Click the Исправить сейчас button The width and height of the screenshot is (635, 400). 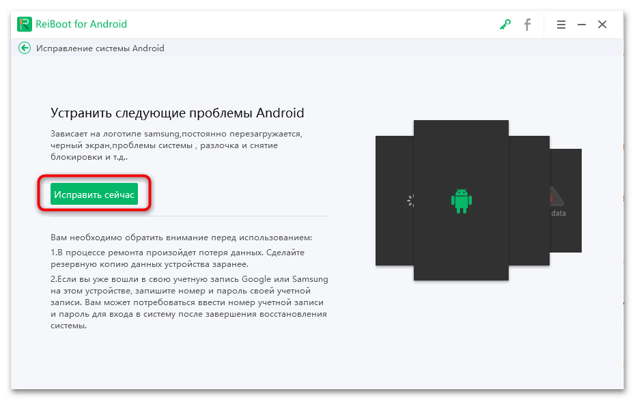point(94,194)
